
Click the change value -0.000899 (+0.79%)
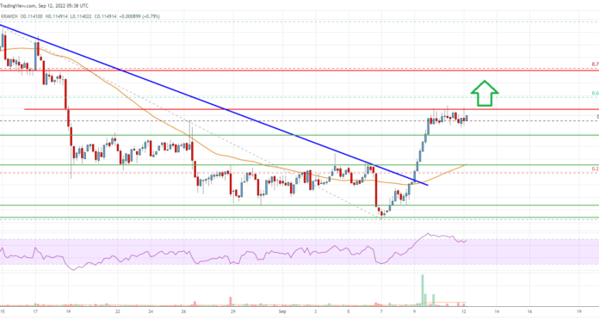(139, 16)
